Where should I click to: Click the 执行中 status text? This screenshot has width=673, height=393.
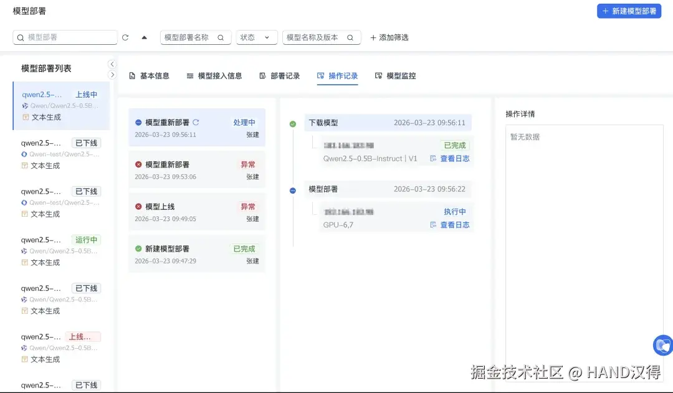[x=454, y=212]
